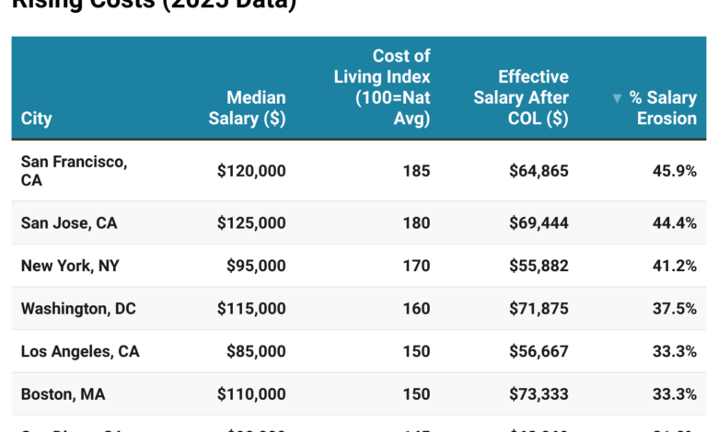The width and height of the screenshot is (718, 432).
Task: Click the % Salary Erosion header text
Action: 663,108
